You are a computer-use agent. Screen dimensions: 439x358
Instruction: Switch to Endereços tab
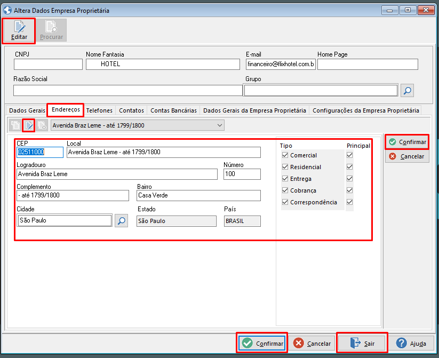coord(66,109)
